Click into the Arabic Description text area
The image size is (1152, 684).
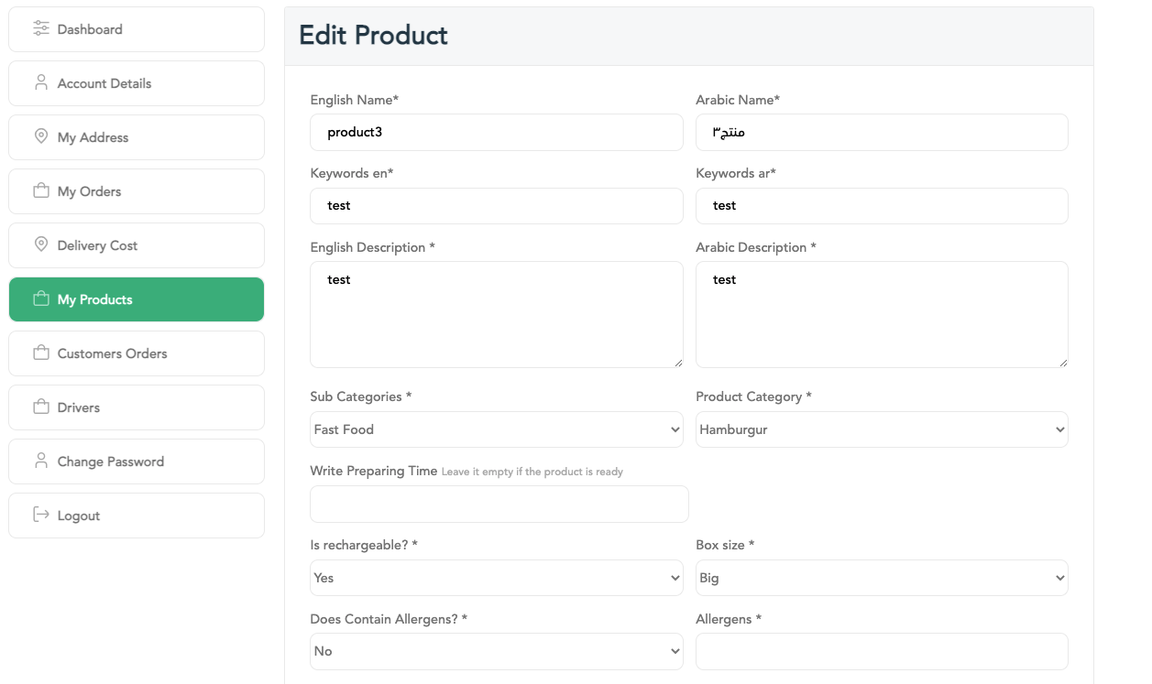click(x=881, y=315)
